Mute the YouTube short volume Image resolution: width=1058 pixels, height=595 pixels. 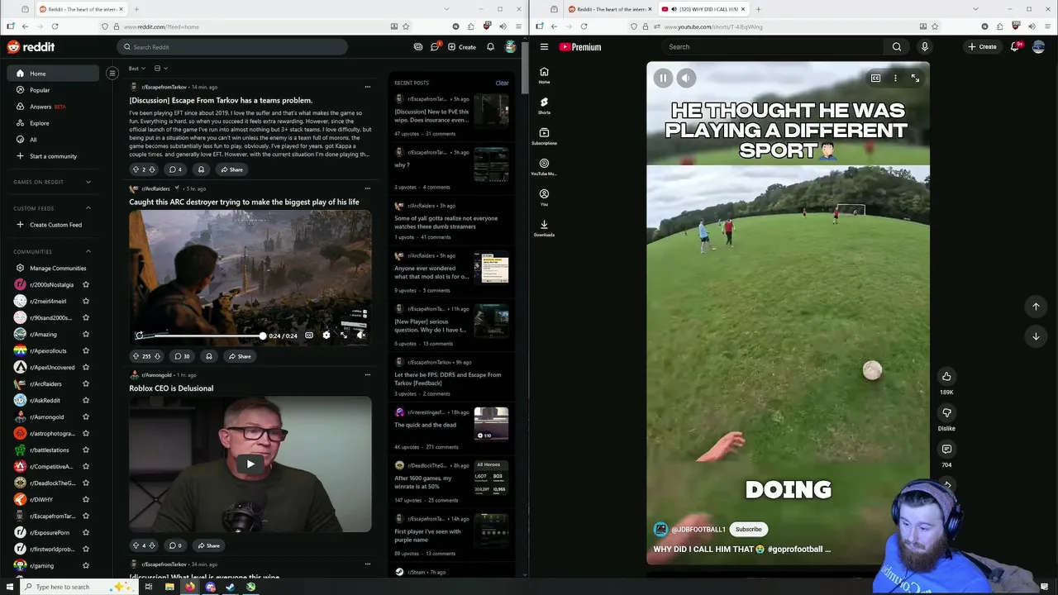click(686, 79)
